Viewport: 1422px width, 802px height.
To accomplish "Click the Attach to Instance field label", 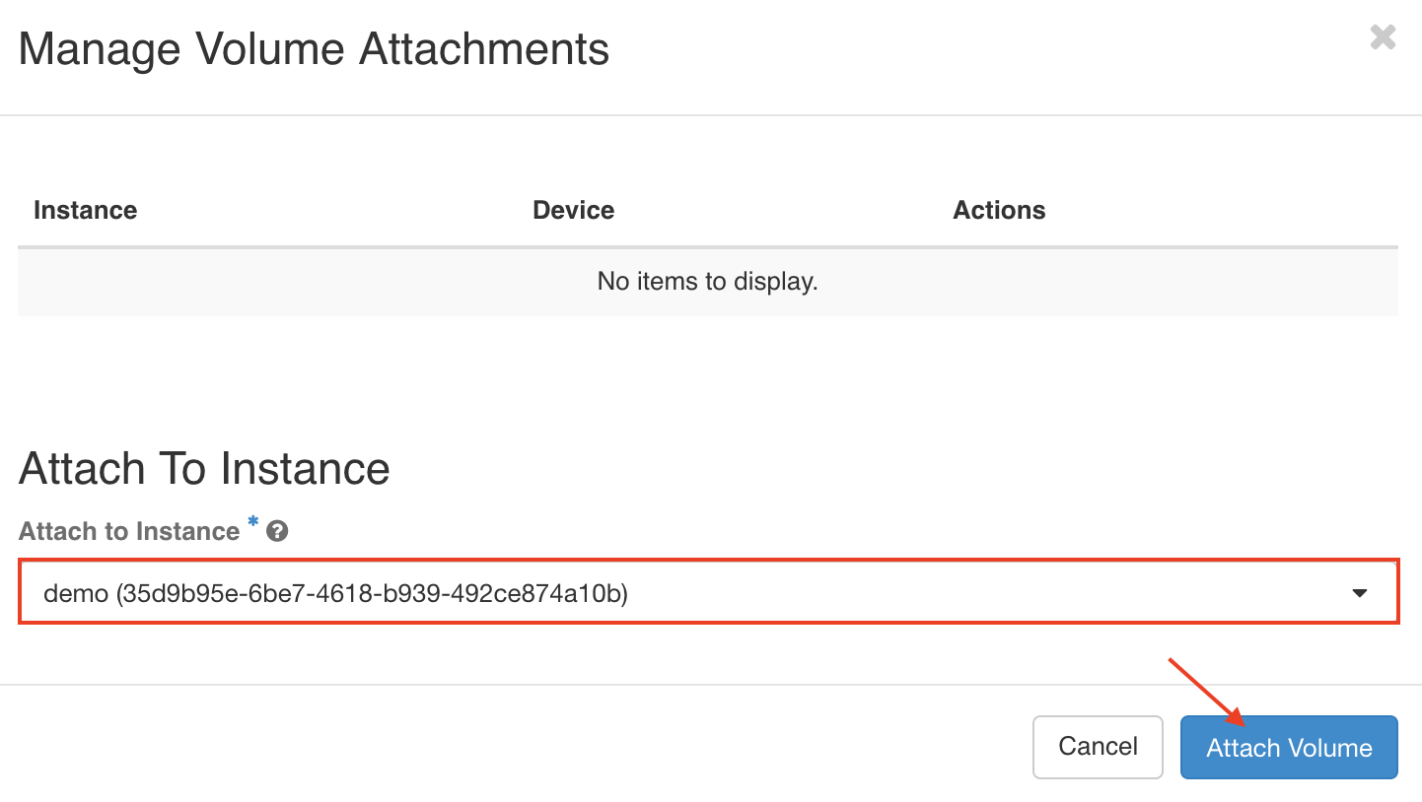I will click(129, 532).
